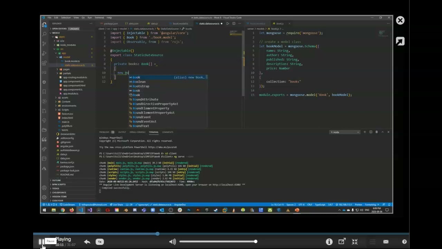This screenshot has height=249, width=442.
Task: Open the Help menu
Action: pos(109,18)
